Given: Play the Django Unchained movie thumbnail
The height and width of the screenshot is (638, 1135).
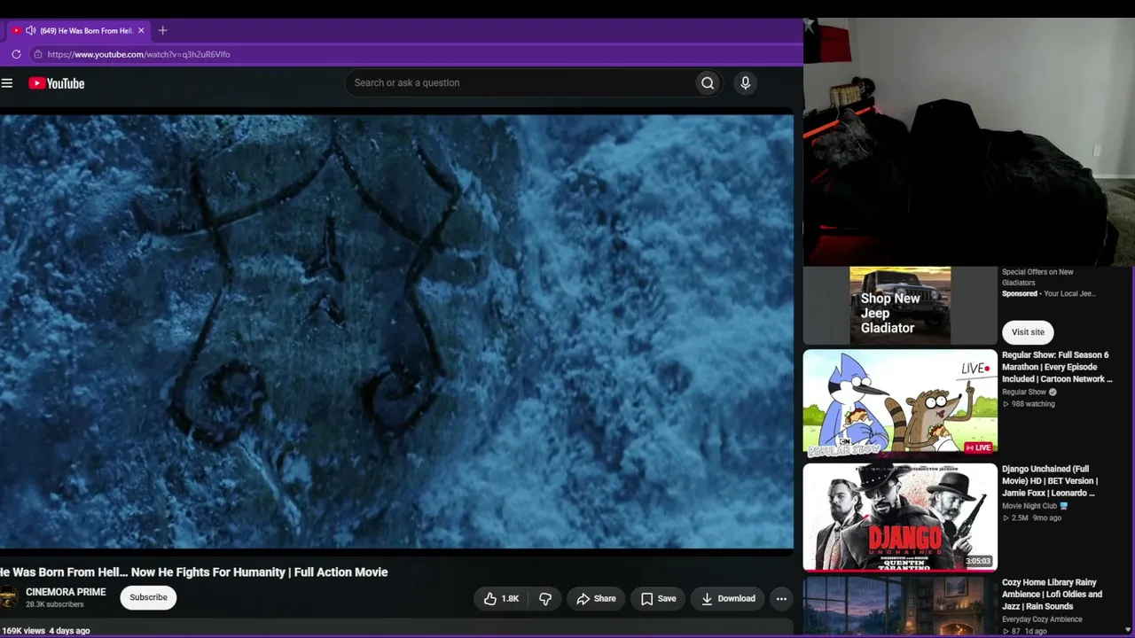Looking at the screenshot, I should coord(900,517).
